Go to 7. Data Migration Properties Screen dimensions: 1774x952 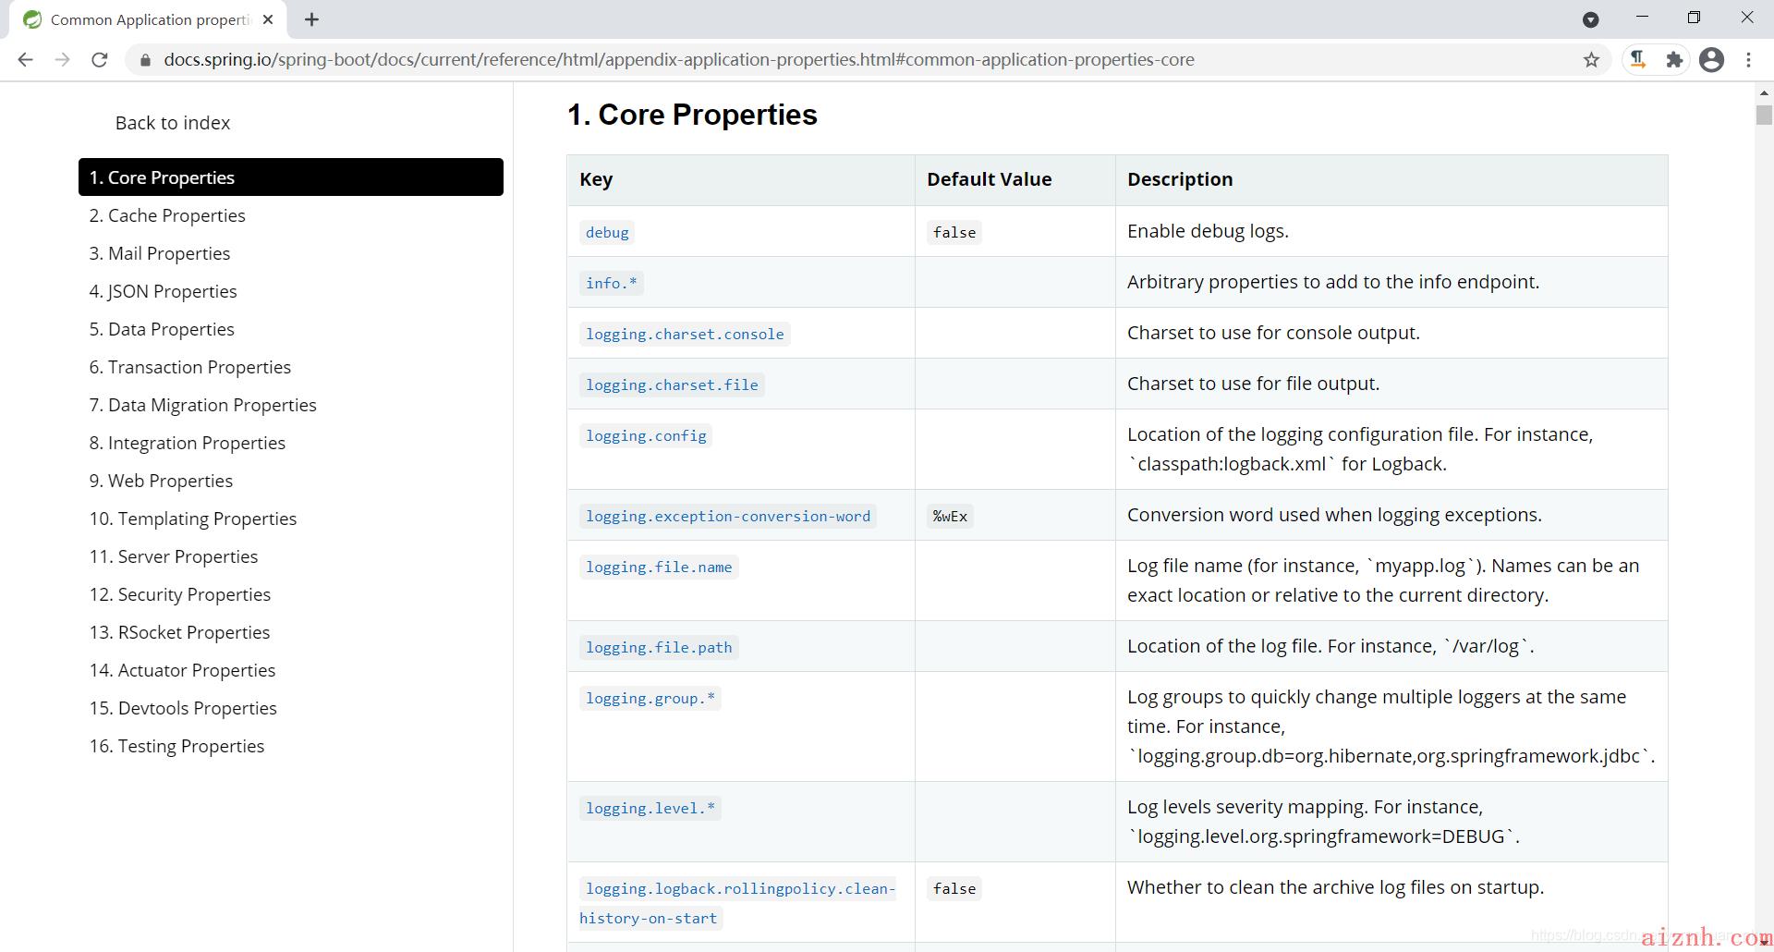(202, 405)
